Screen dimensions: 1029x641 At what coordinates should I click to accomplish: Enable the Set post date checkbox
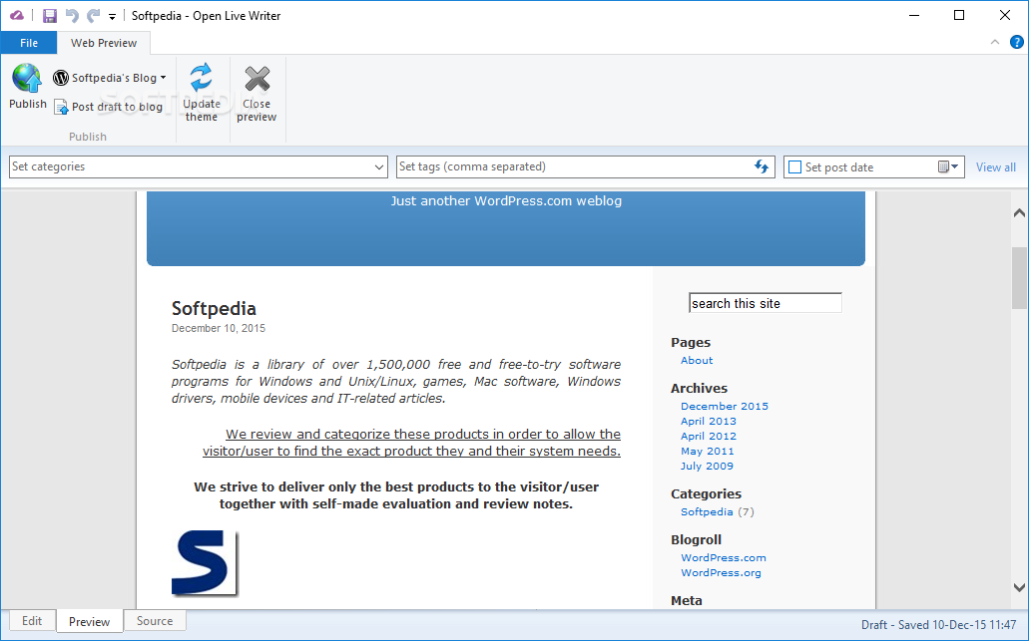pos(794,167)
